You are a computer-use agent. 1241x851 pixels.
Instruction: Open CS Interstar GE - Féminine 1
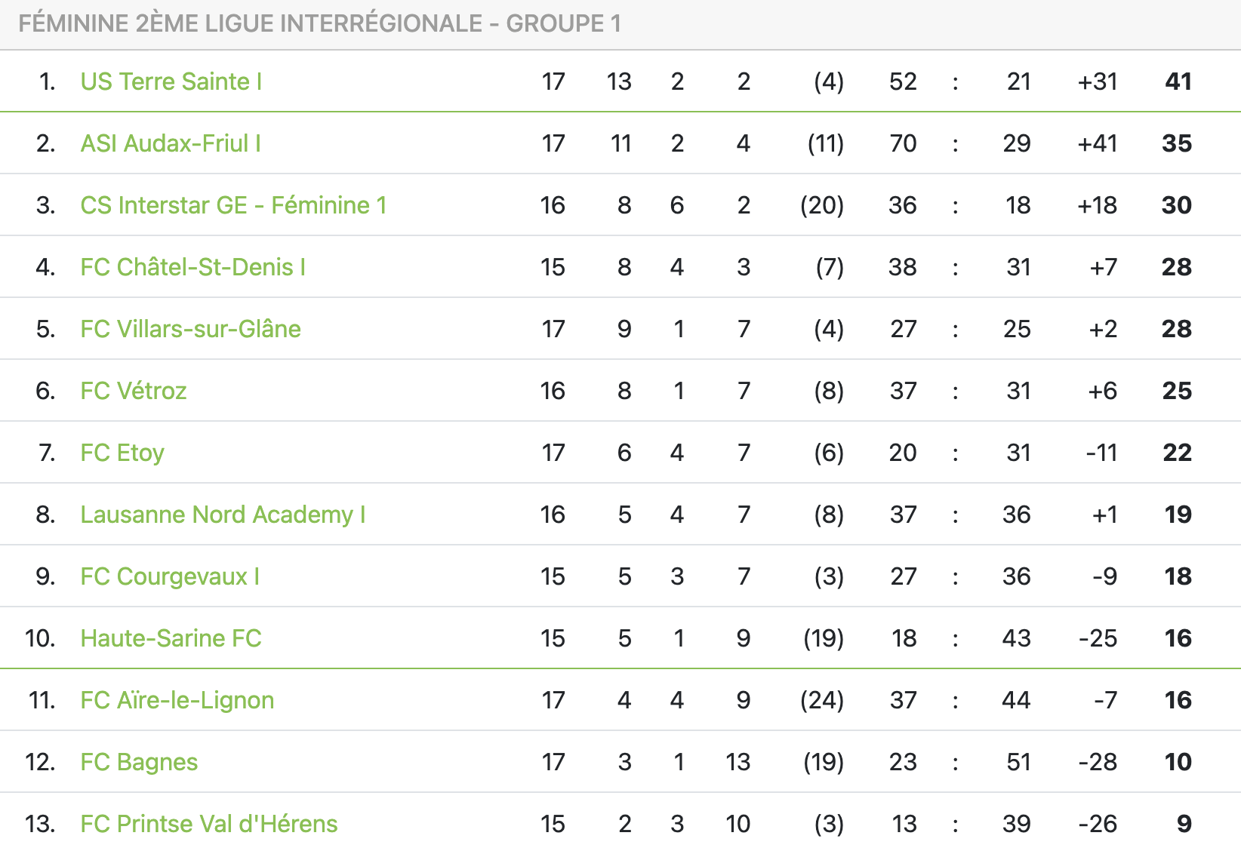233,205
